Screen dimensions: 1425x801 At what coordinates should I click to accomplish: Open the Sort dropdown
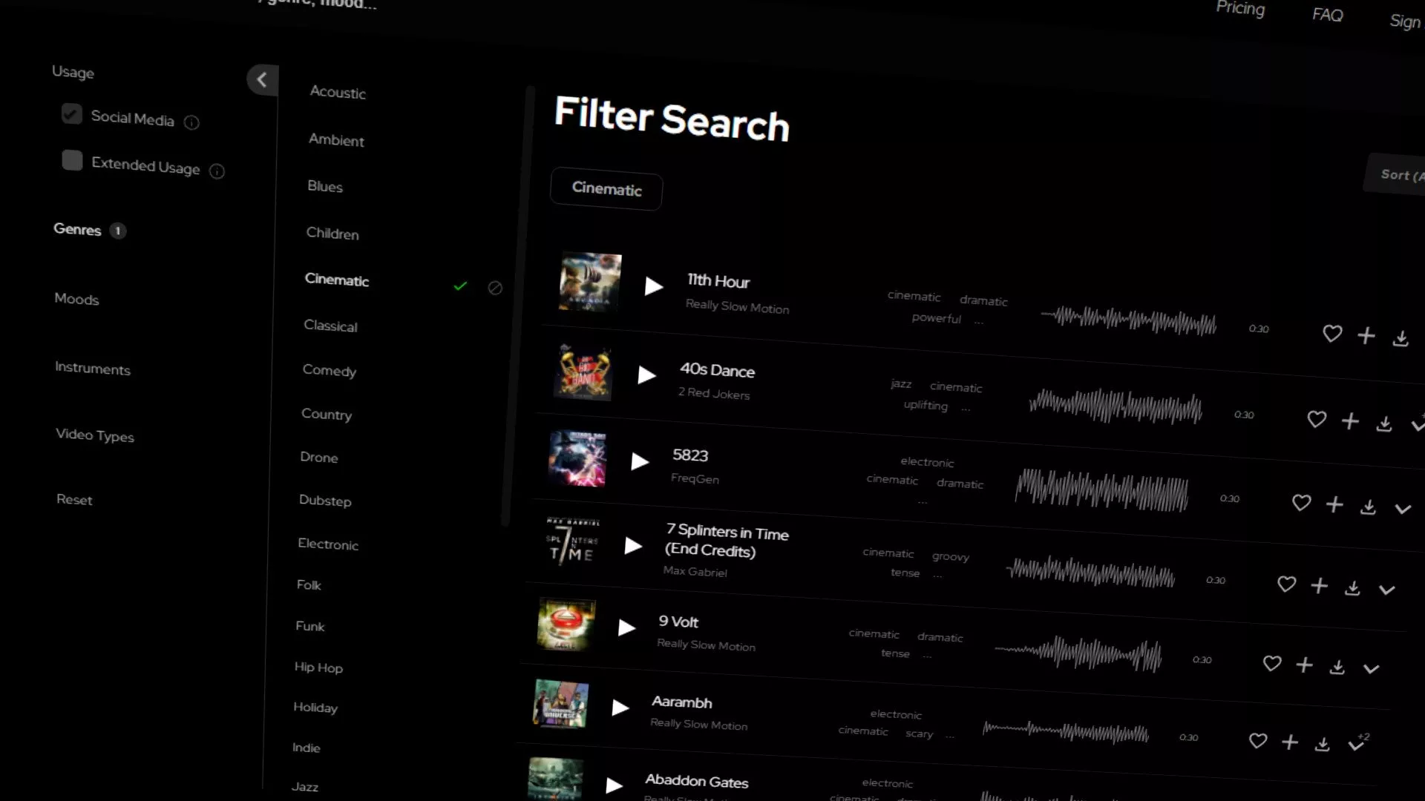coord(1399,176)
